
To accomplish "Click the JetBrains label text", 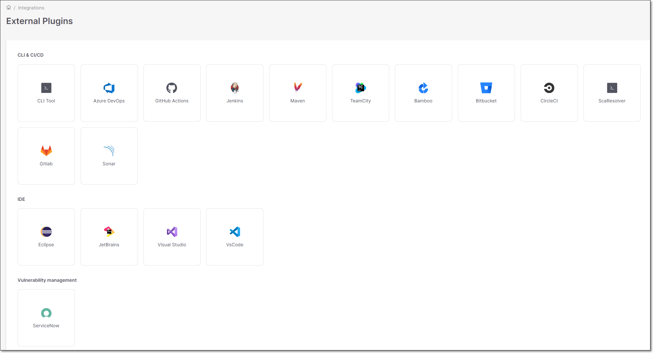I will [x=109, y=245].
